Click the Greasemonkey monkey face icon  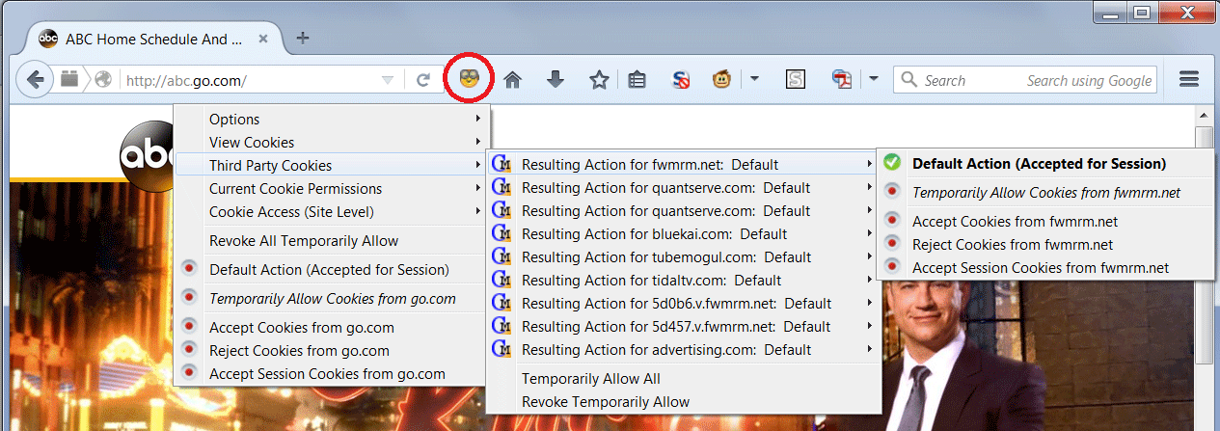pos(722,80)
